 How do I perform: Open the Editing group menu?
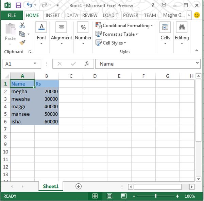pos(182,33)
